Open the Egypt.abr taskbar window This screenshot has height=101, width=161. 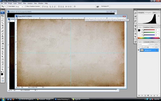click(80, 99)
